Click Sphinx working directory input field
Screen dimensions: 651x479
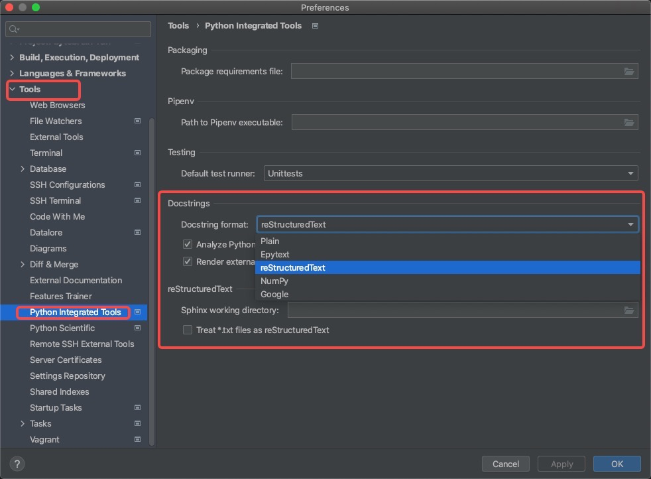pyautogui.click(x=463, y=310)
